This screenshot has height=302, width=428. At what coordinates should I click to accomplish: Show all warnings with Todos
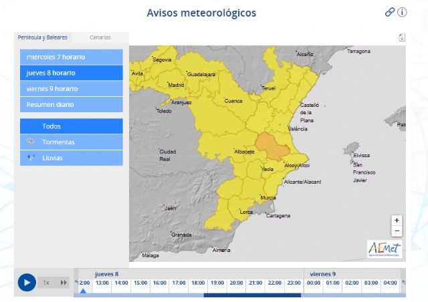[72, 126]
